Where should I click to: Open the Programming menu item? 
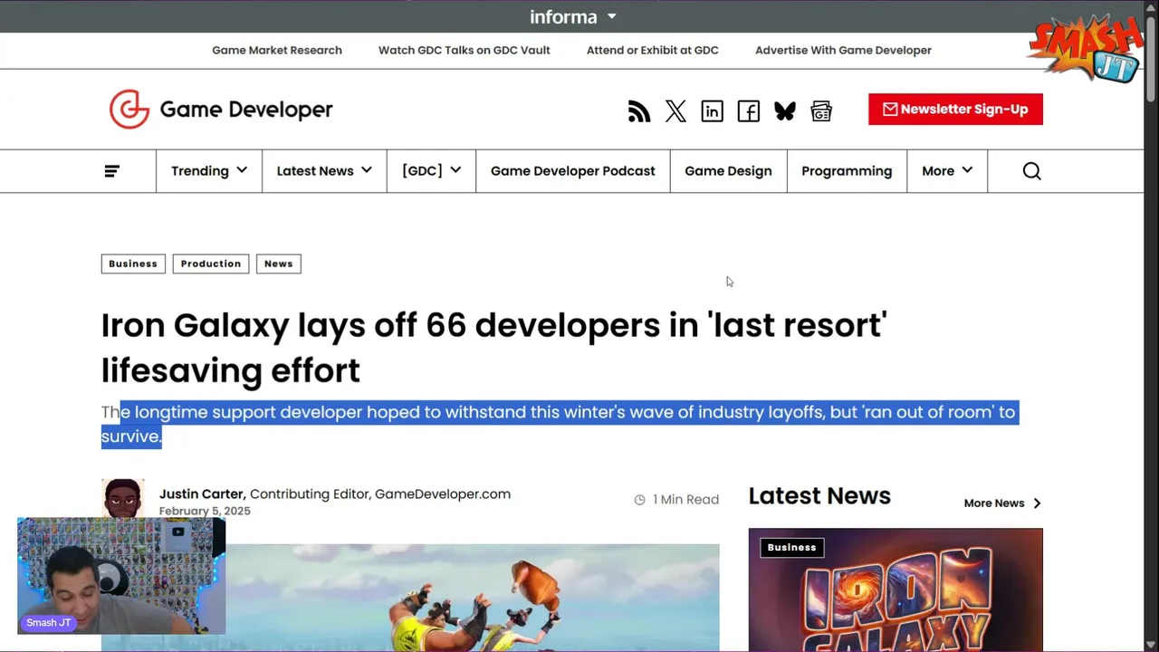tap(847, 171)
